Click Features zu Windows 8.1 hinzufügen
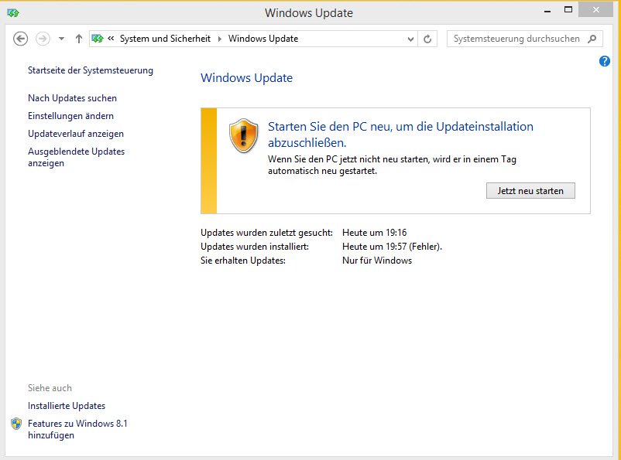This screenshot has height=460, width=621. [77, 429]
